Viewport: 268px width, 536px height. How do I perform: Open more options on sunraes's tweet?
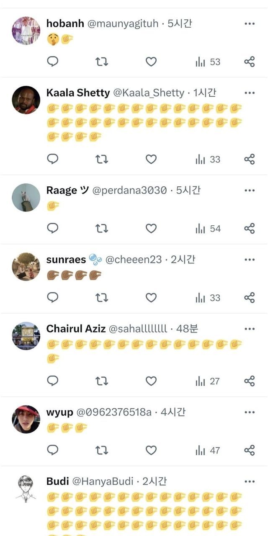point(250,260)
